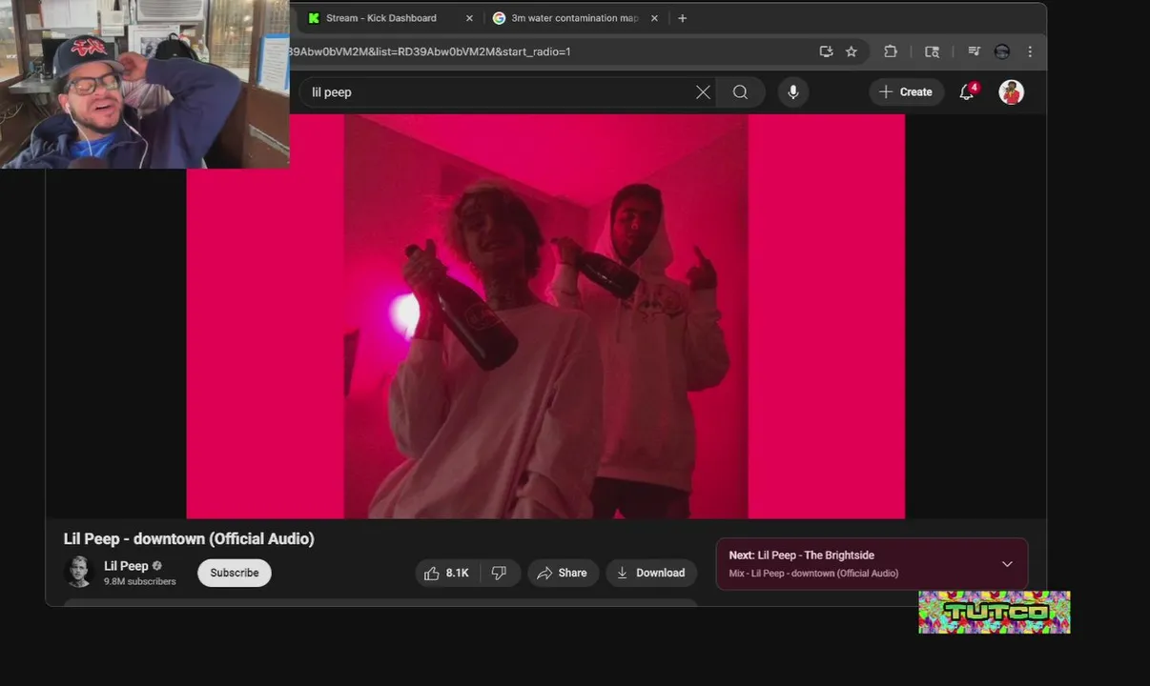1150x686 pixels.
Task: Click the video player artwork
Action: coord(545,316)
